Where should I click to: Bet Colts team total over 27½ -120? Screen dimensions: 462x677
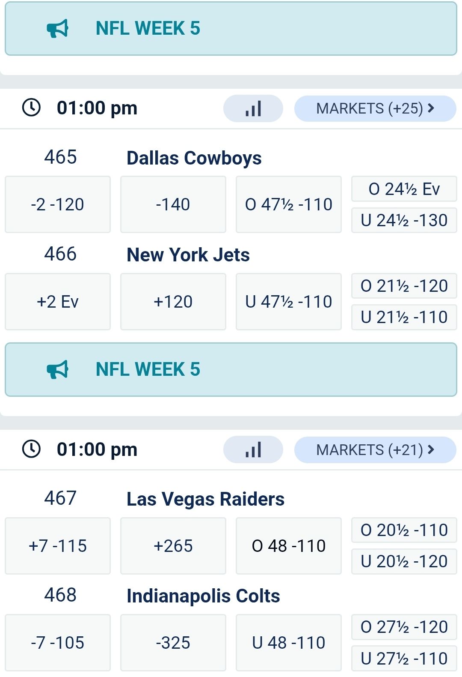click(x=404, y=627)
